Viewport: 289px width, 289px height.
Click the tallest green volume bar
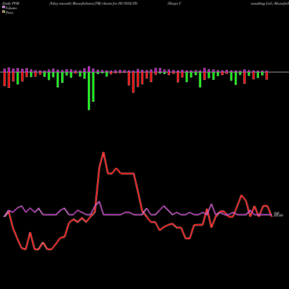tap(89, 91)
